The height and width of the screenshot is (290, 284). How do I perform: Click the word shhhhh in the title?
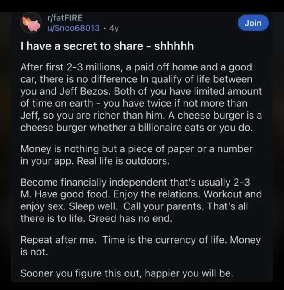[x=174, y=46]
